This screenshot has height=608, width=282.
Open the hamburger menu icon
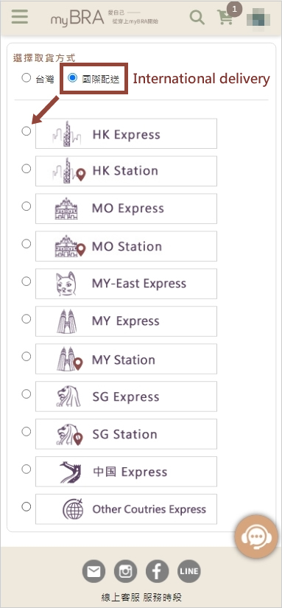[x=19, y=16]
